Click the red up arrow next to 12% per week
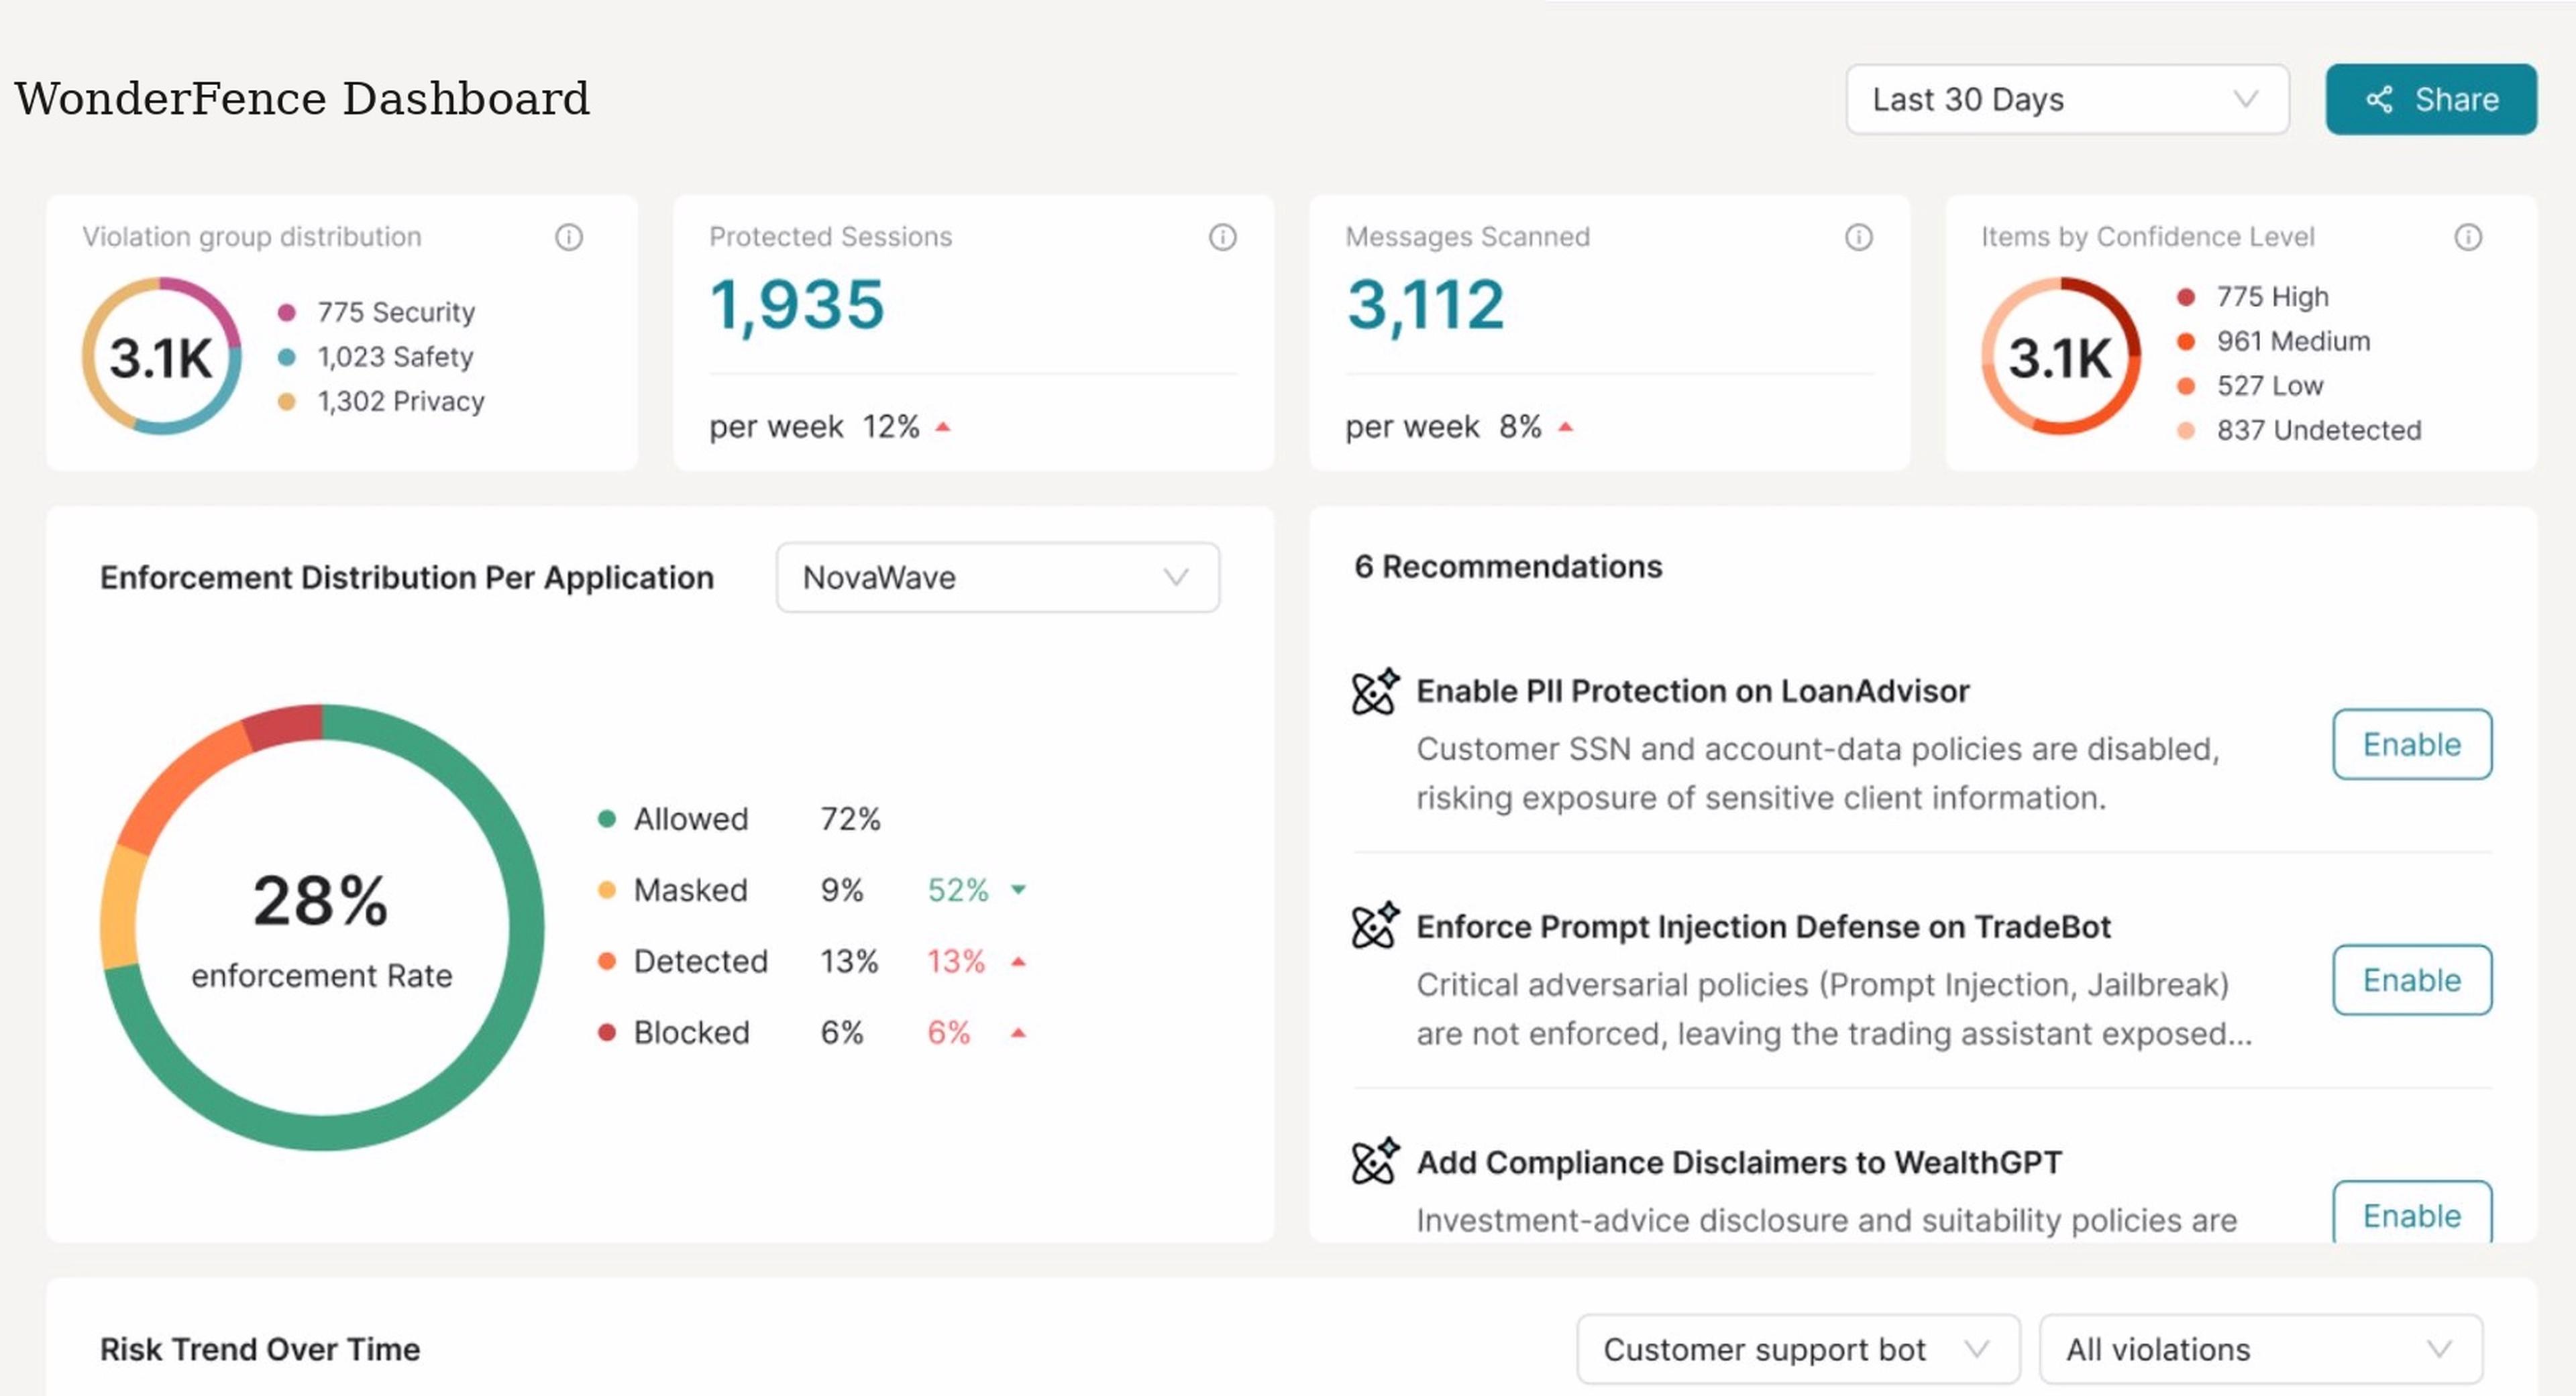The image size is (2576, 1396). [942, 428]
